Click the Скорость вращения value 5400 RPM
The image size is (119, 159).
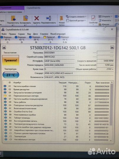pos(105,61)
